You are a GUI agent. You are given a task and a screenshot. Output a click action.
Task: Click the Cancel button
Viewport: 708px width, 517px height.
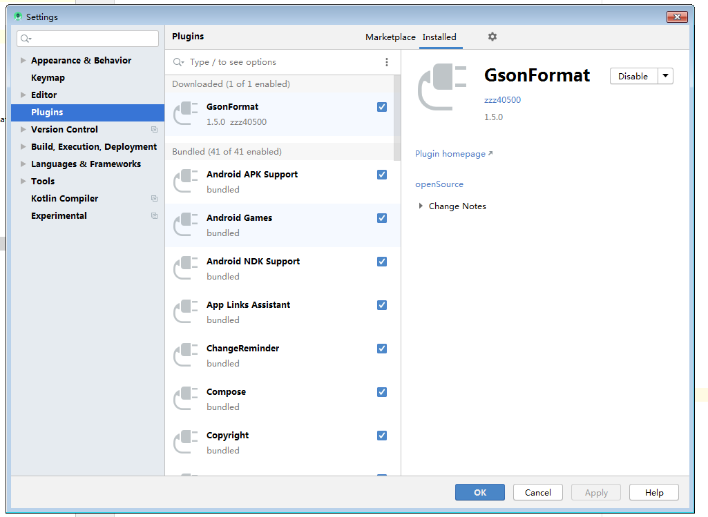tap(538, 492)
